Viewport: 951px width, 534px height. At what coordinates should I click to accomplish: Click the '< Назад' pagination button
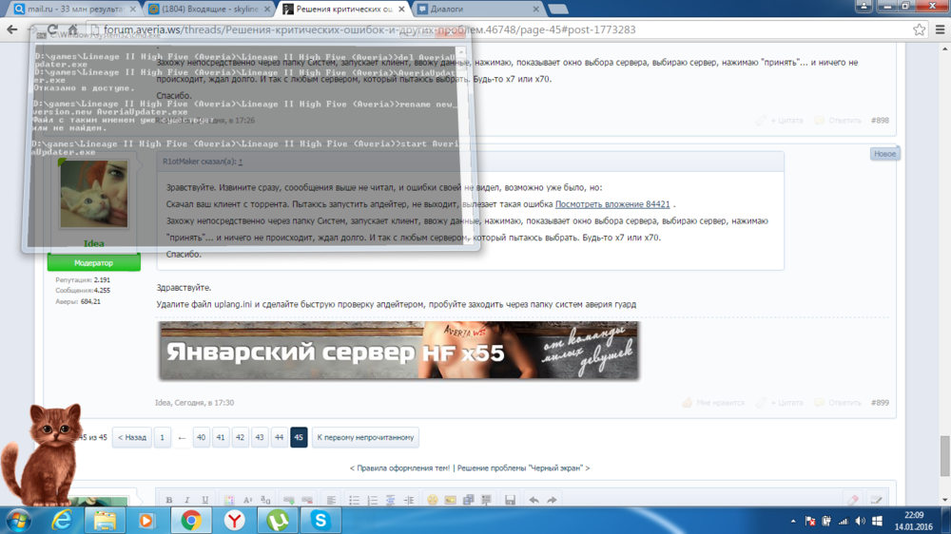(x=132, y=437)
